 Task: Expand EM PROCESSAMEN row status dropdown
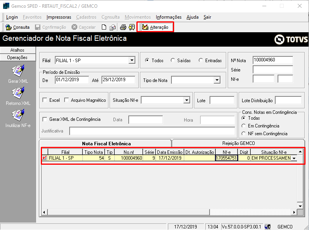294,158
